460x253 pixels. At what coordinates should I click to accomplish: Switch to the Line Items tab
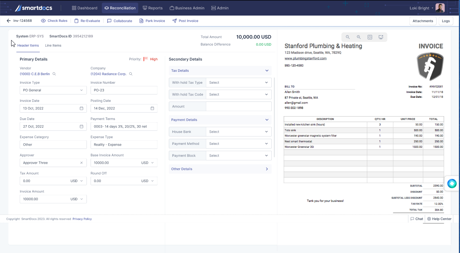click(x=53, y=46)
